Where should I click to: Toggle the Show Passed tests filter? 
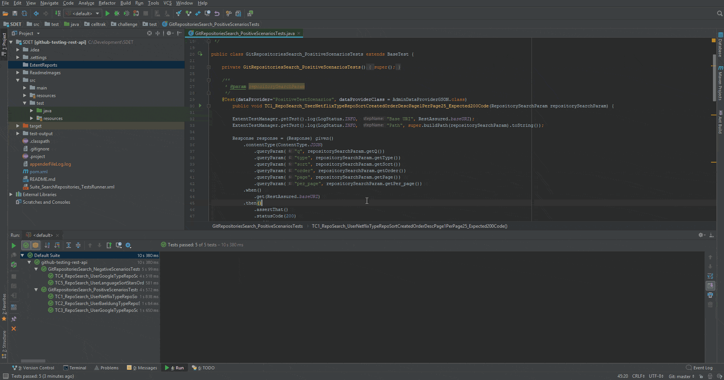point(26,245)
